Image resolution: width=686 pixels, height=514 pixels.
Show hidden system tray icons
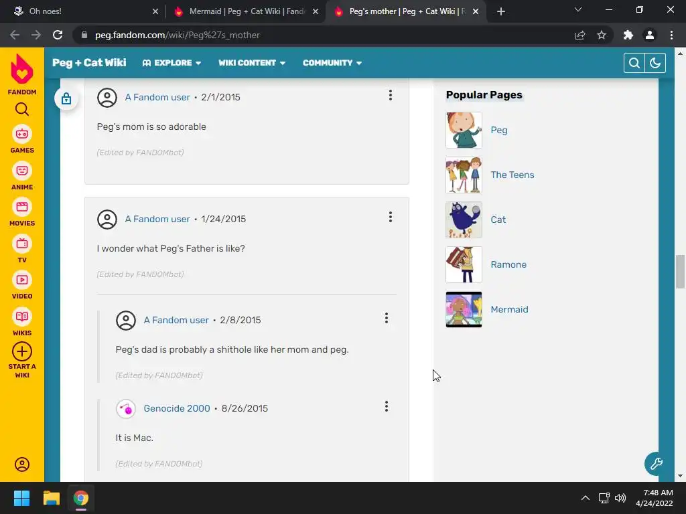(x=585, y=498)
